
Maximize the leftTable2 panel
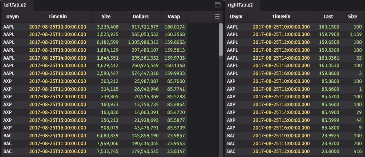coord(217,5)
